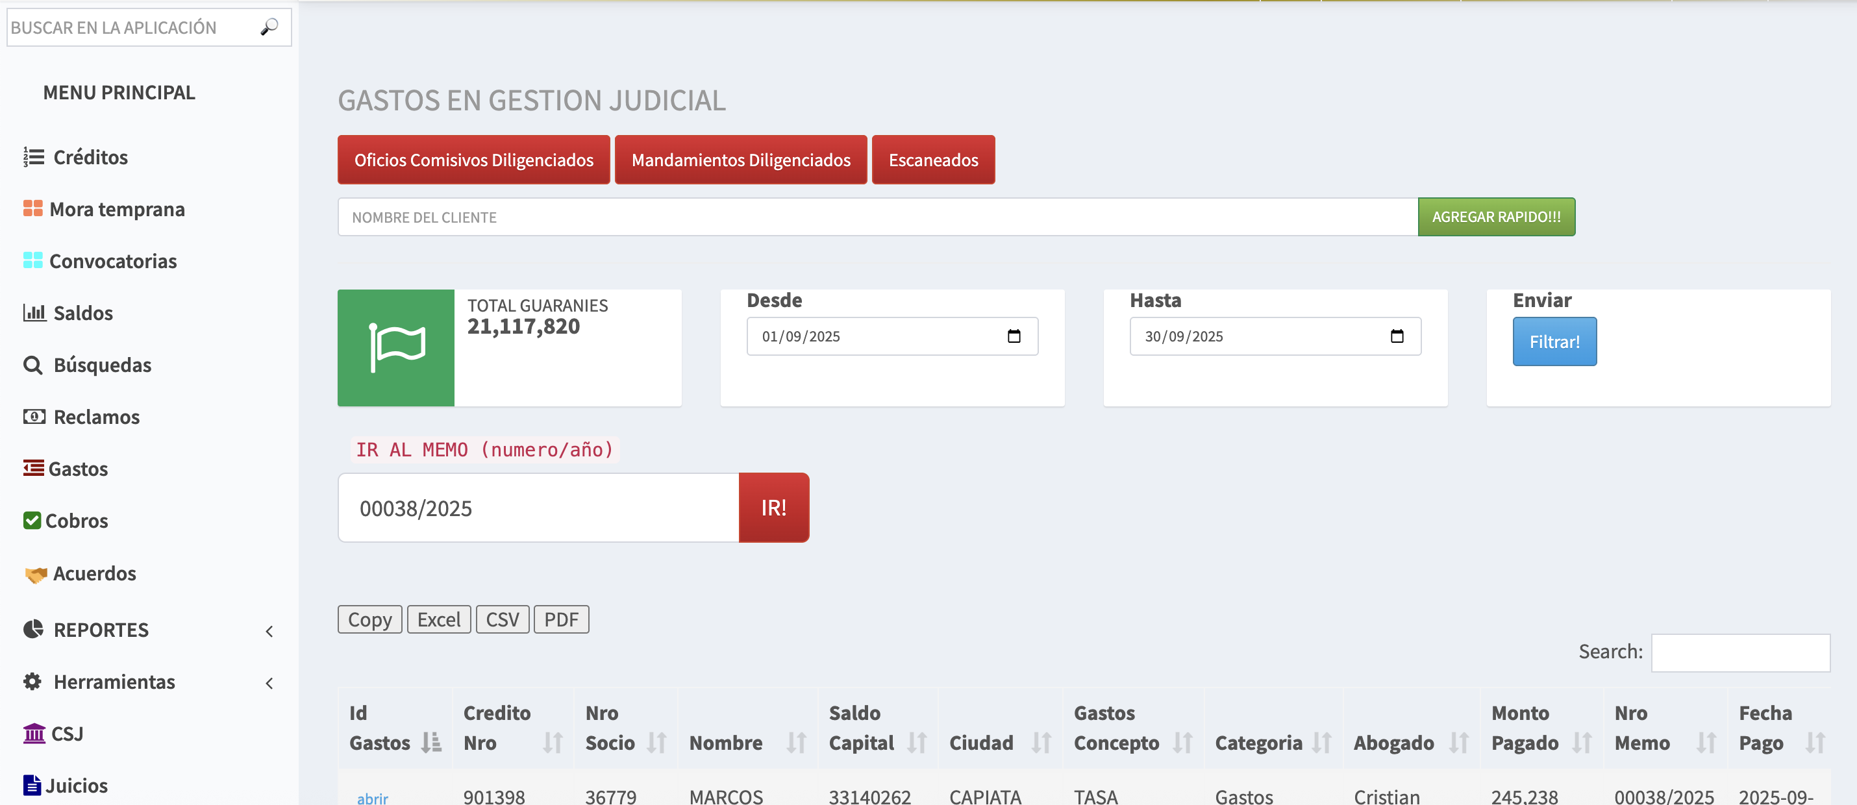Export table with the Excel button
This screenshot has width=1857, height=805.
tap(438, 619)
